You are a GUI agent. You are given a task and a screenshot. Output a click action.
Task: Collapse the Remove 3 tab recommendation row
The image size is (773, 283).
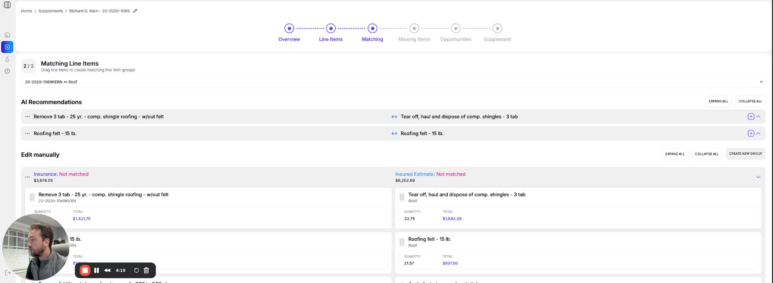click(x=759, y=117)
